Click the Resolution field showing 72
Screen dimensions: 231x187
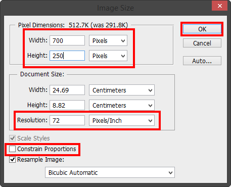67,120
